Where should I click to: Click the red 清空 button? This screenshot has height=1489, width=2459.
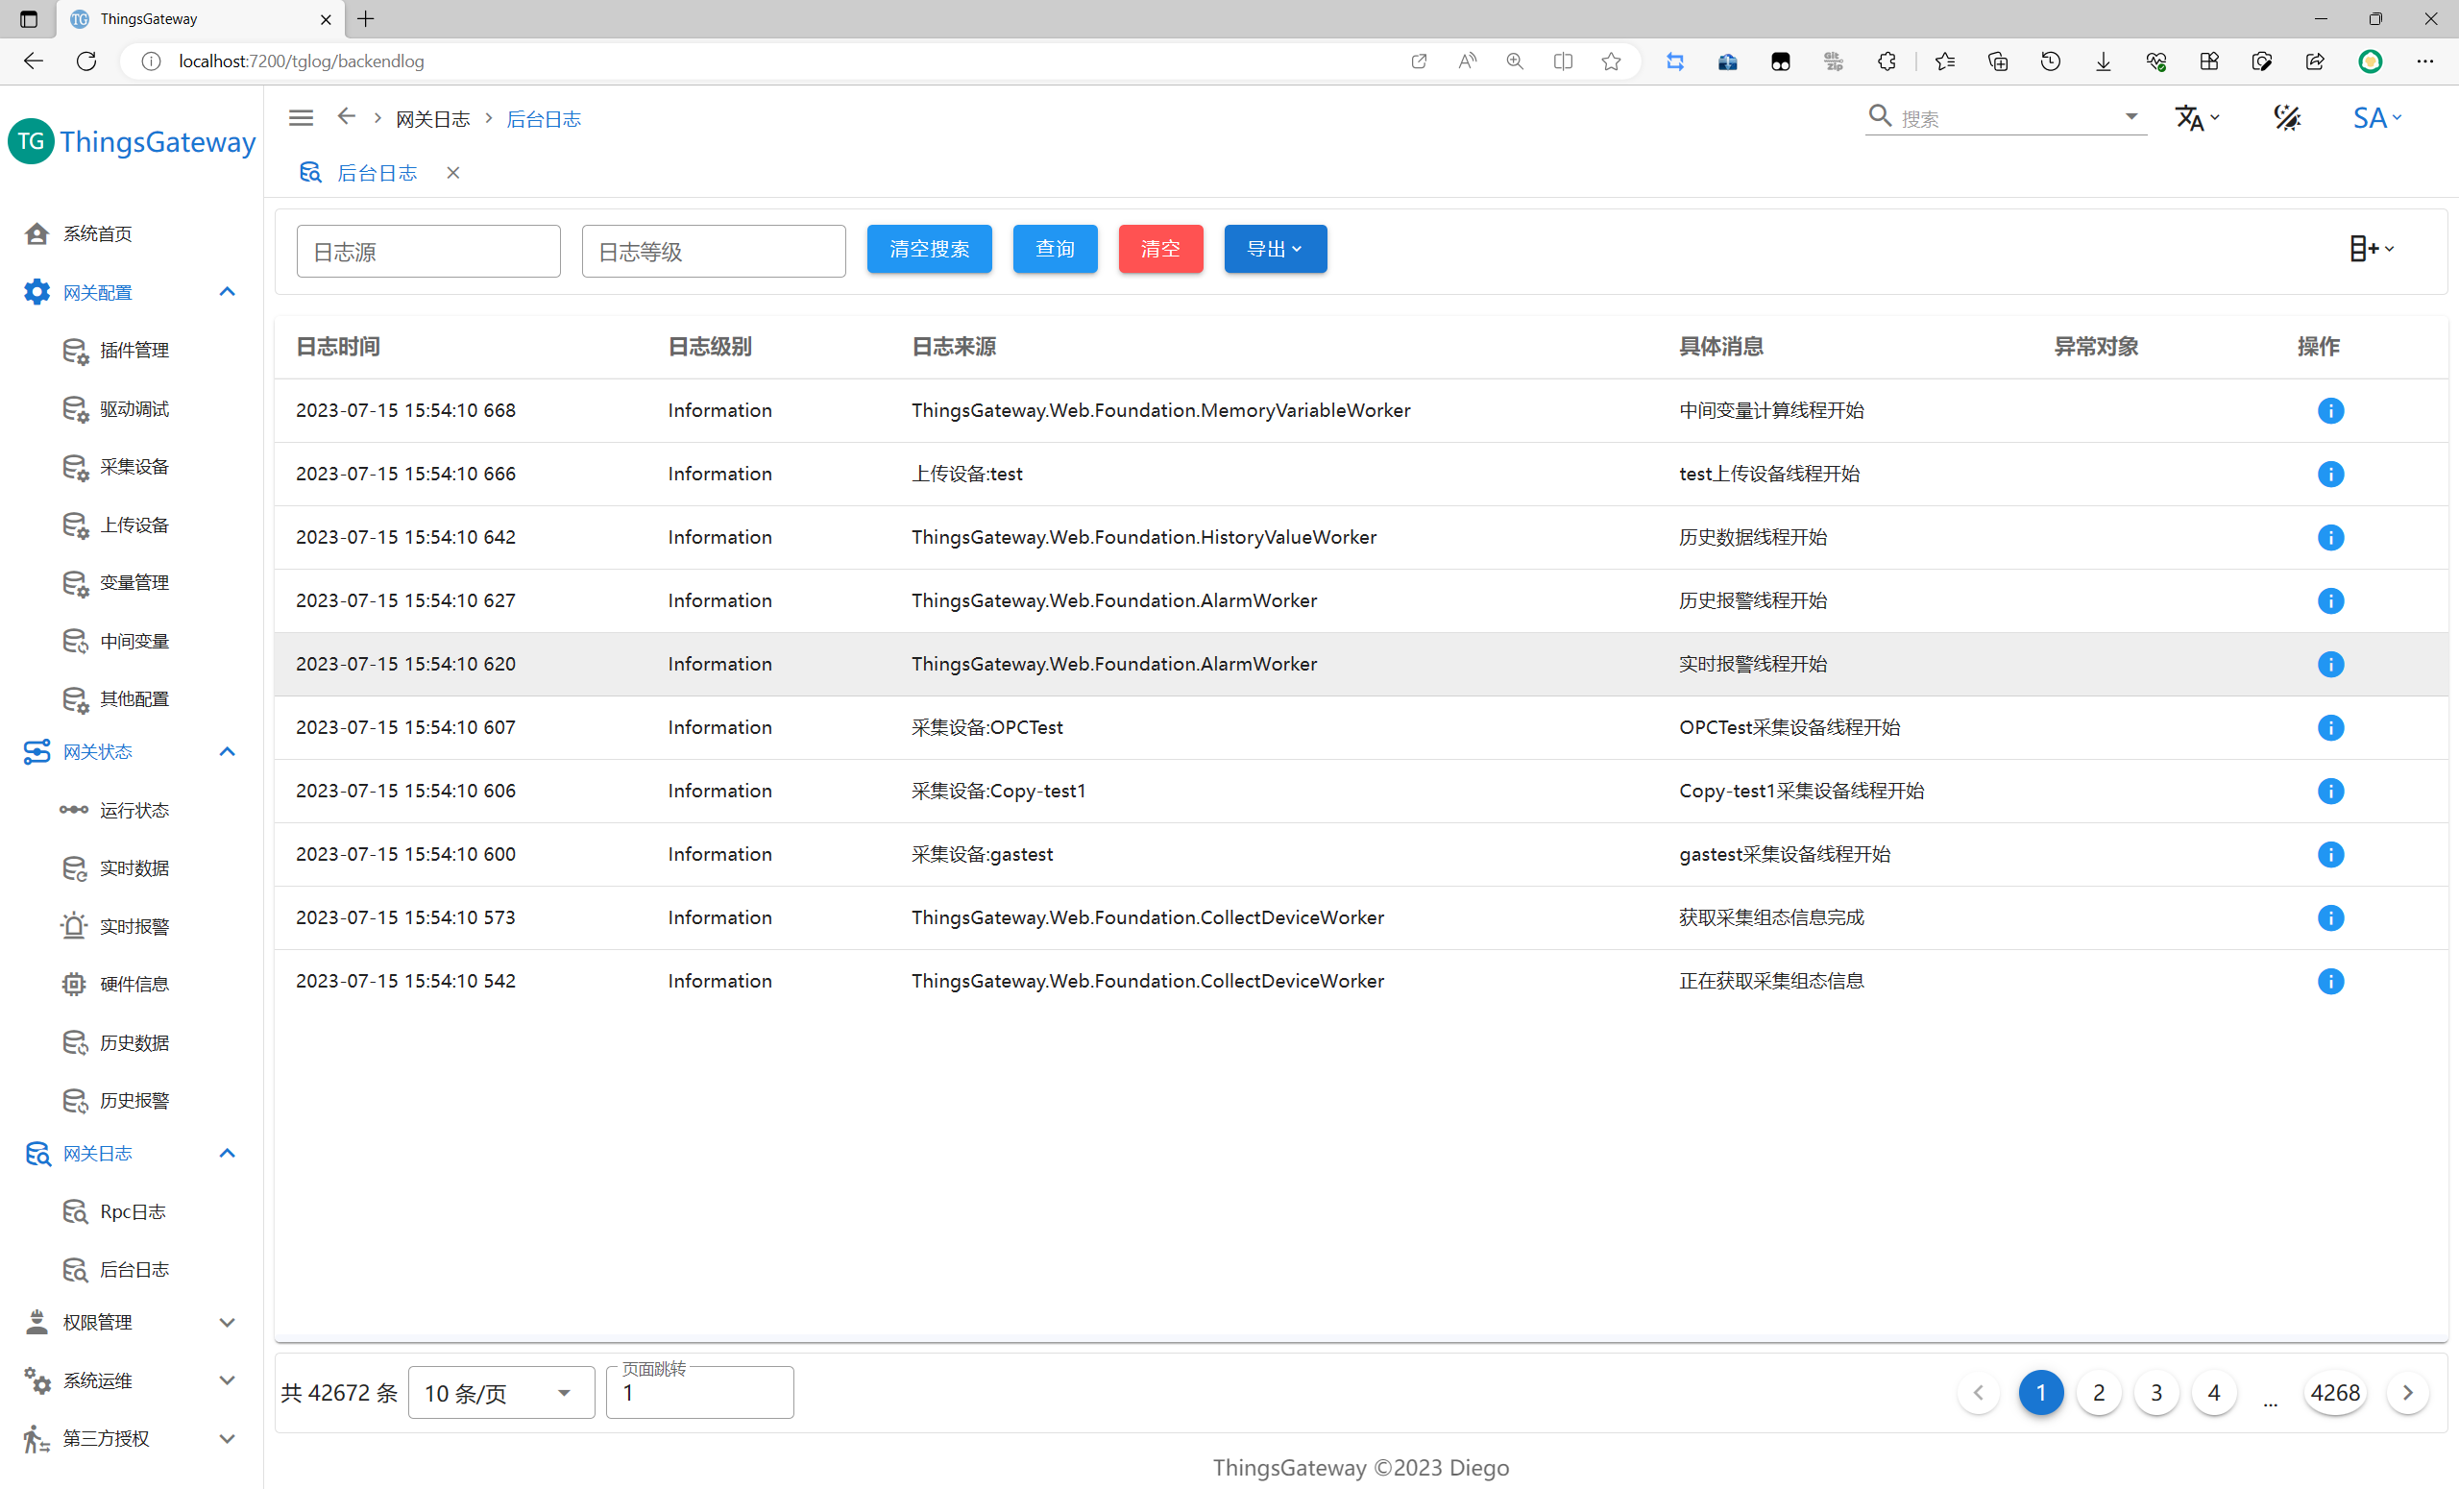[x=1159, y=249]
